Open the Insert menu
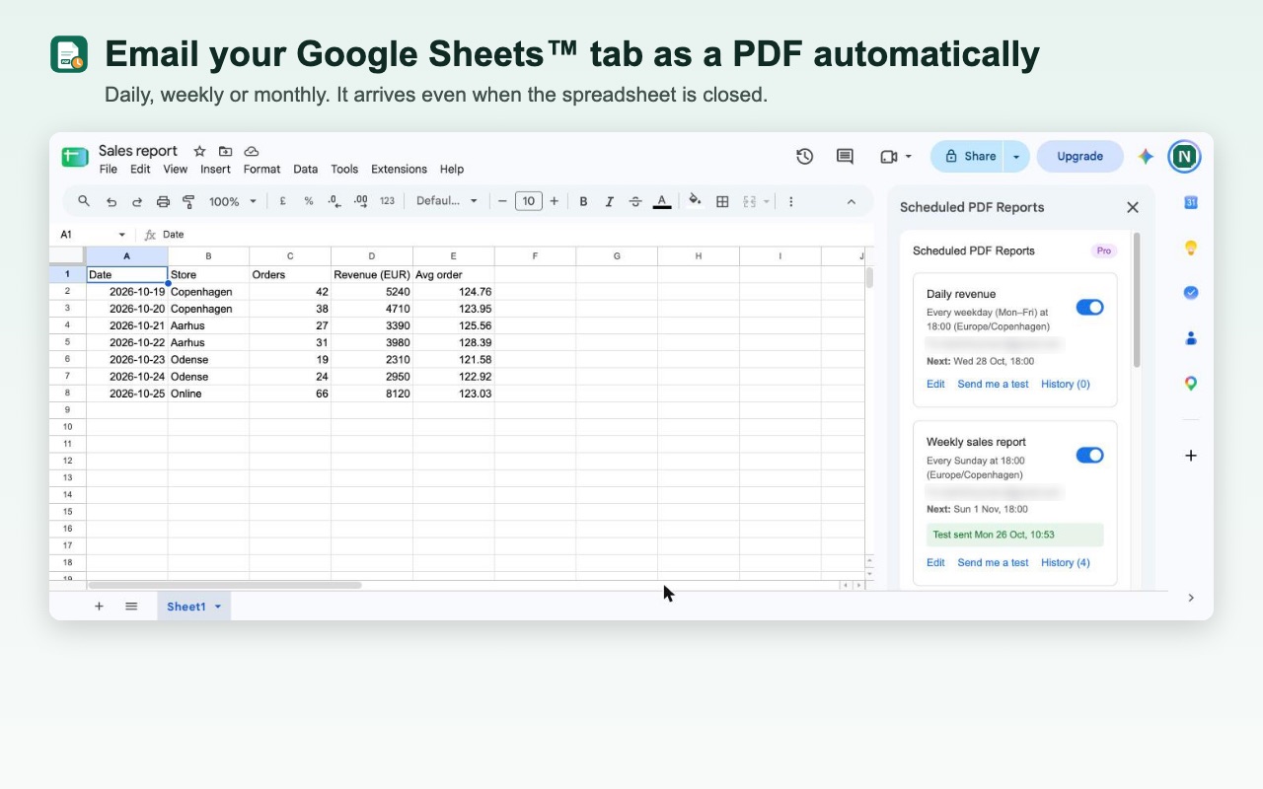 click(215, 170)
